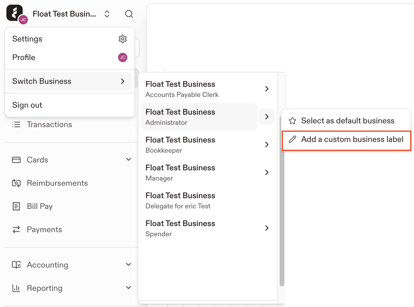The height and width of the screenshot is (307, 414).
Task: Click Float Test Busin... header name
Action: 64,14
